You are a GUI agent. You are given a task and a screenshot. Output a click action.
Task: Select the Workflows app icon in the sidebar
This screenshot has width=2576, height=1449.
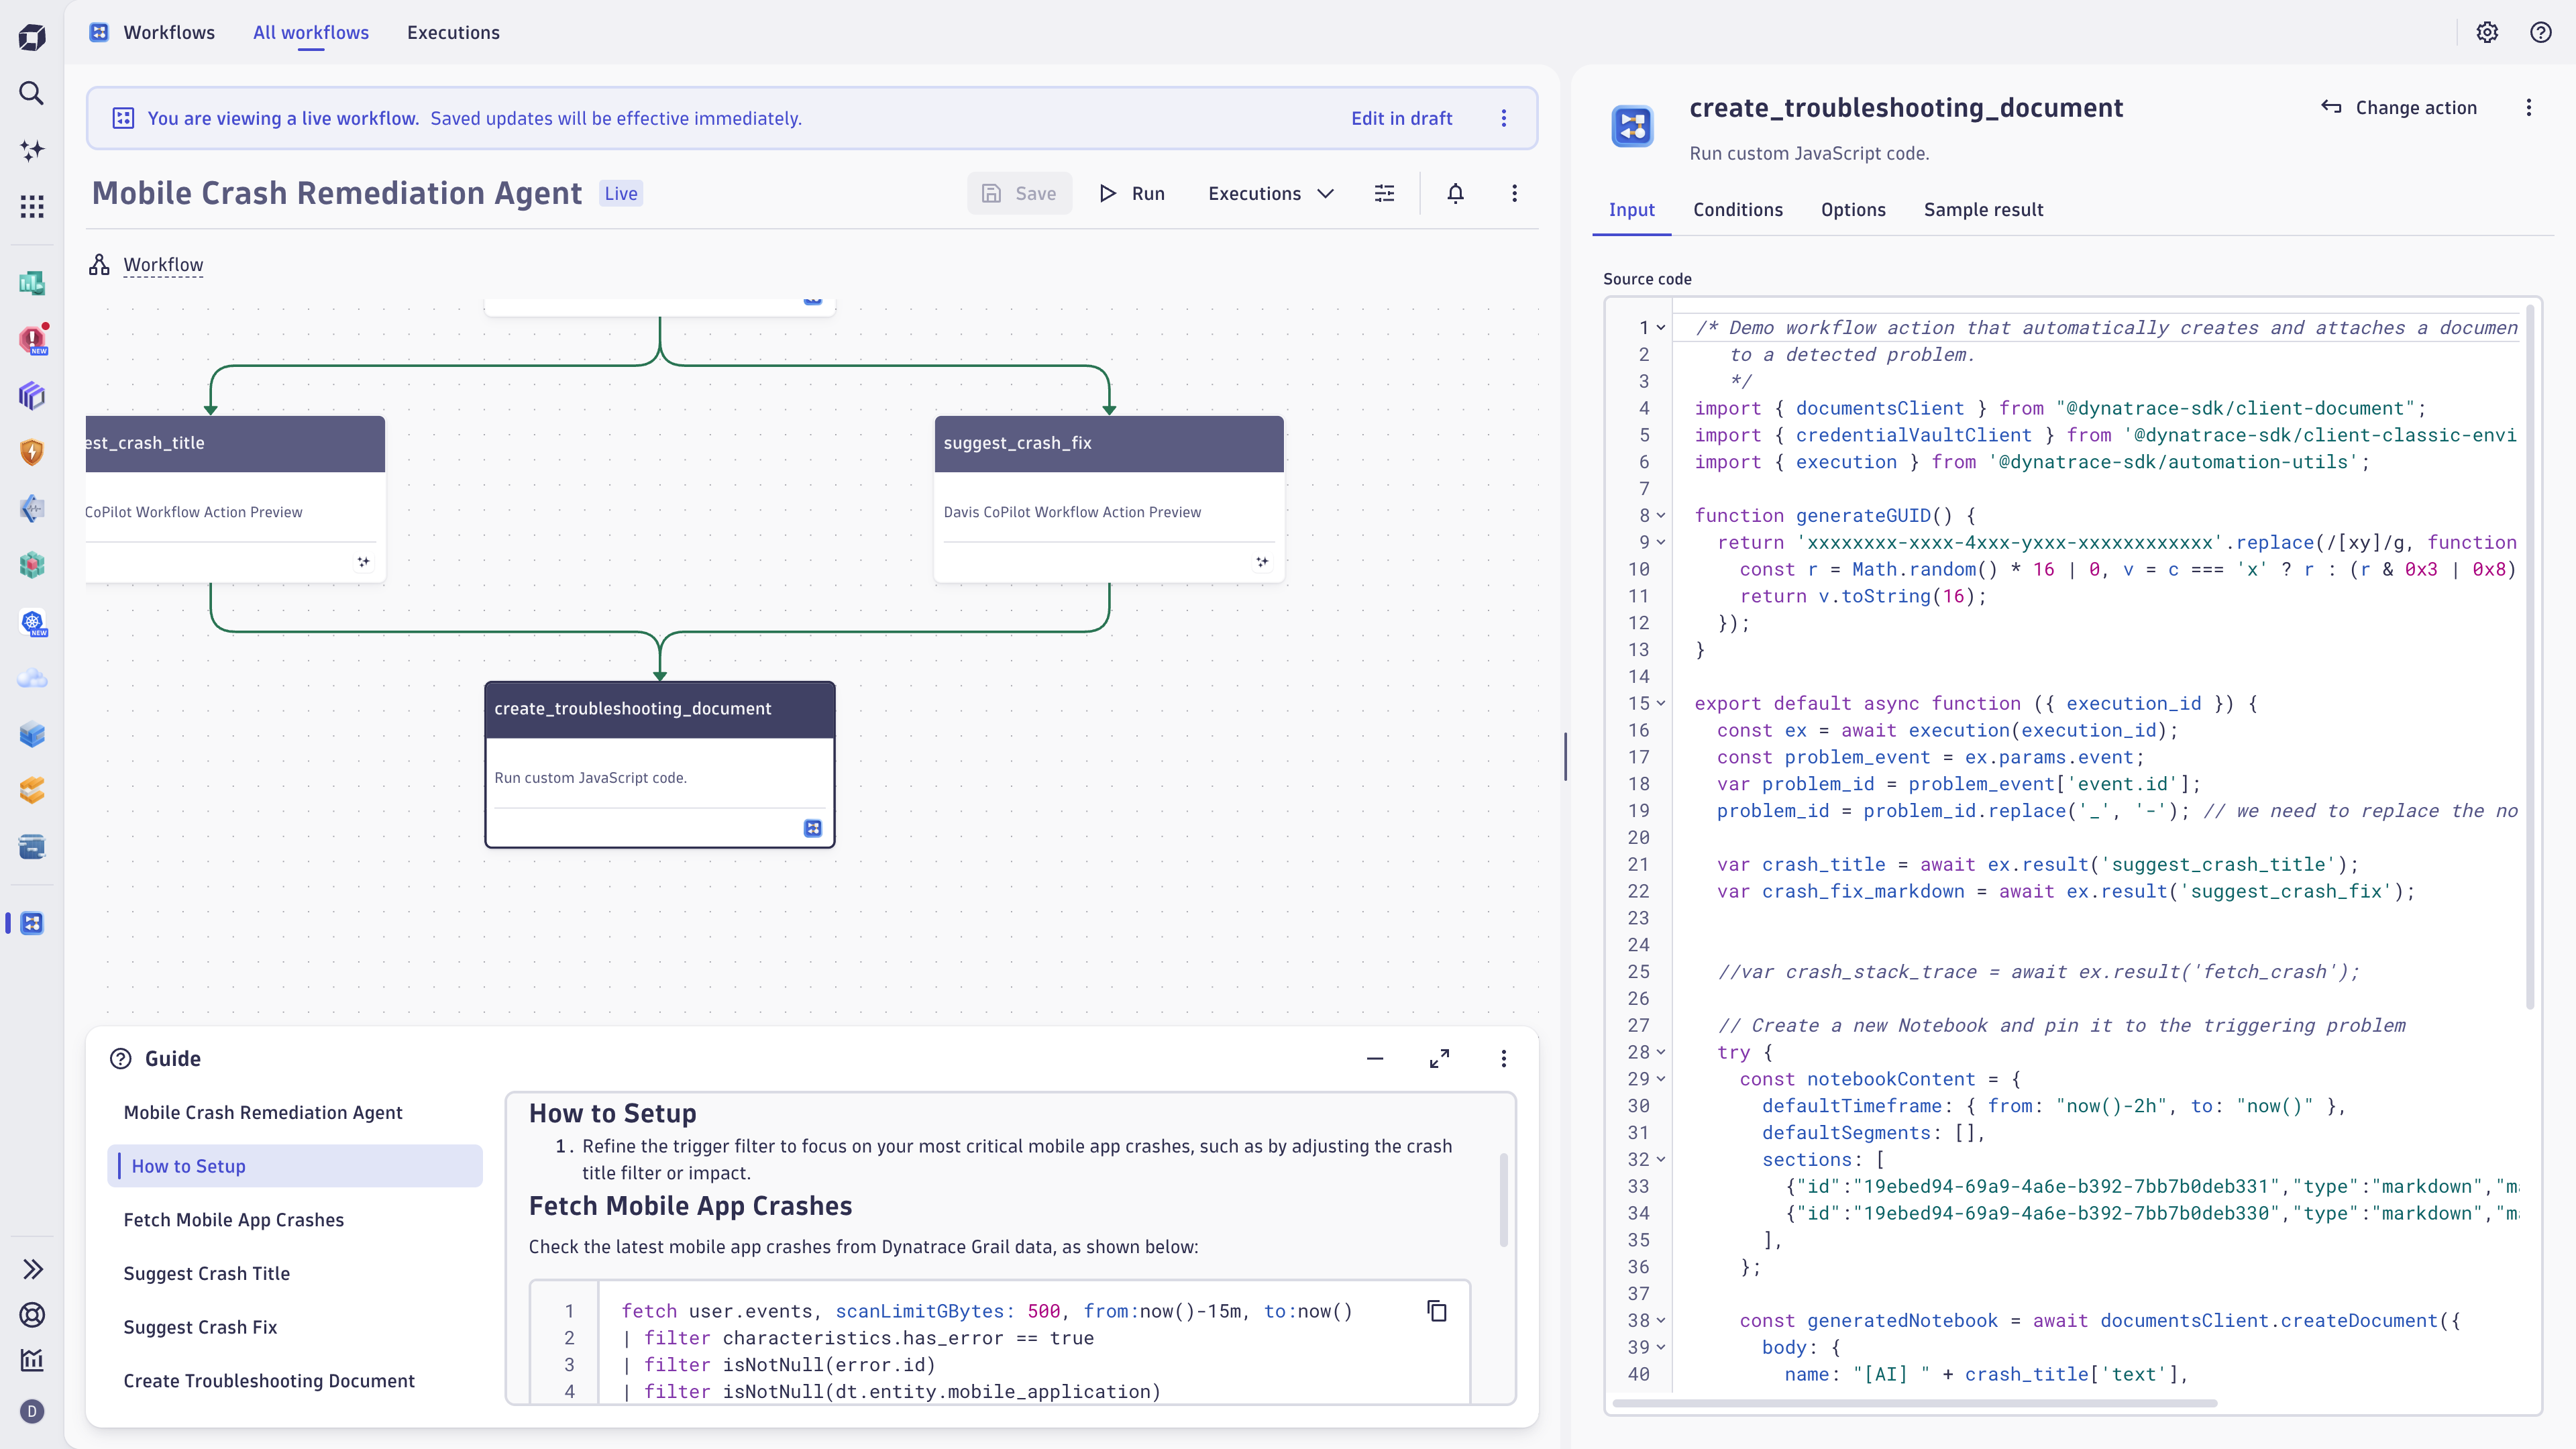tap(32, 923)
